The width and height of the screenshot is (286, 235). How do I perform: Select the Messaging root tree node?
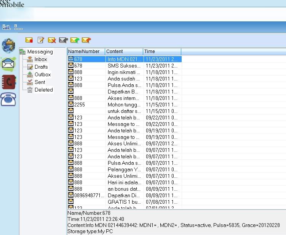click(40, 52)
